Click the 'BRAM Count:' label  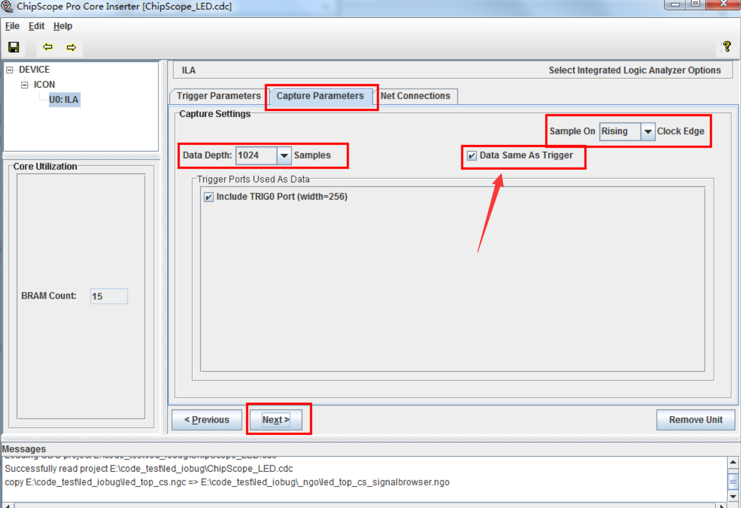[x=49, y=296]
